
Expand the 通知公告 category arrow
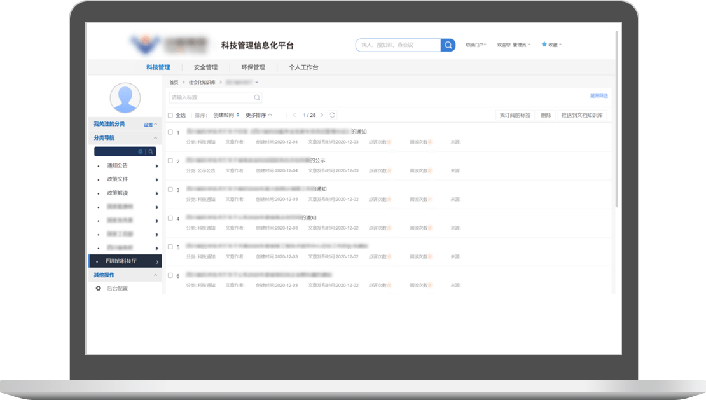tap(157, 166)
